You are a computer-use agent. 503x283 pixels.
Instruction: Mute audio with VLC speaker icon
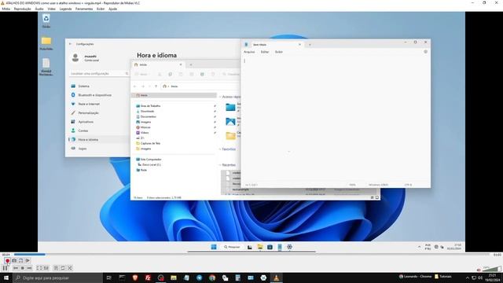click(x=479, y=270)
